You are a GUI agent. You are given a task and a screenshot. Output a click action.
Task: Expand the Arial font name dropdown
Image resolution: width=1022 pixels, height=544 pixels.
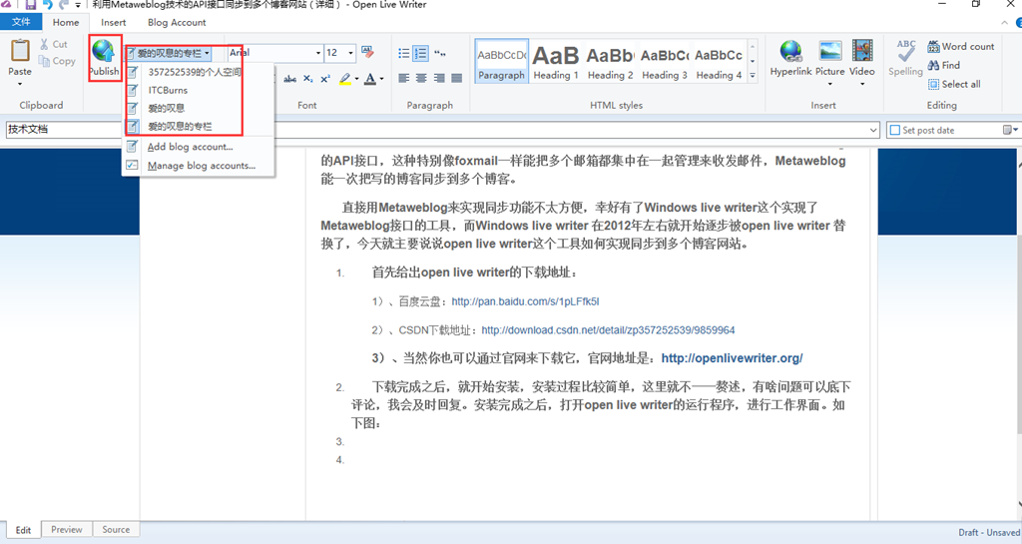318,53
